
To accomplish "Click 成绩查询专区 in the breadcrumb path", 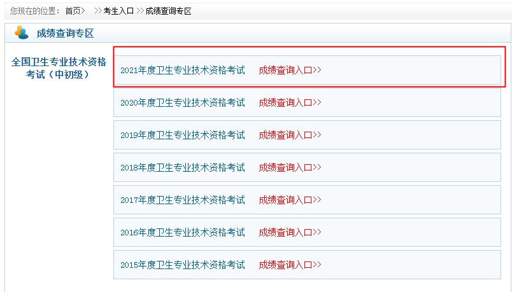I will click(x=168, y=11).
